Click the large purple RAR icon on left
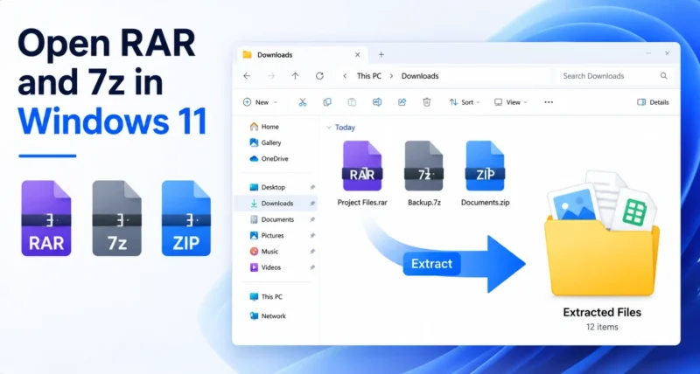Screen dimensions: 700x374 coord(46,218)
